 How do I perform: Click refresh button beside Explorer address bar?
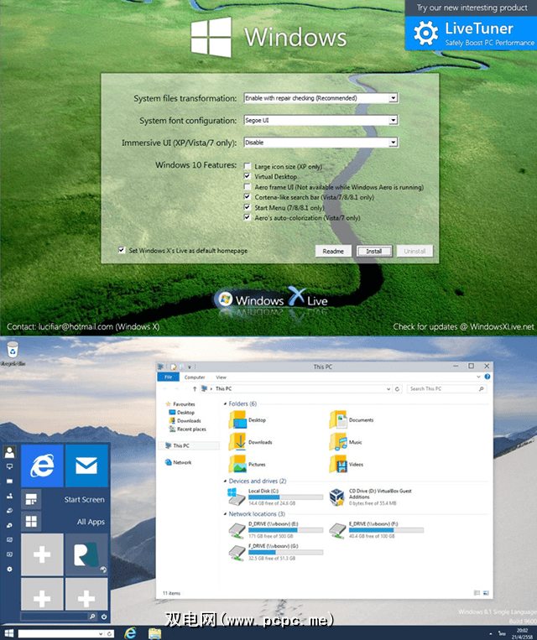[398, 389]
